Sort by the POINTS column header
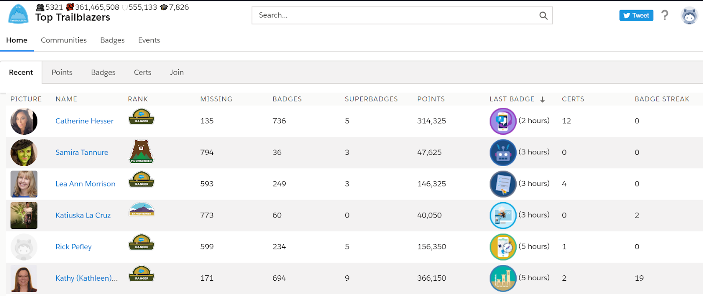Image resolution: width=703 pixels, height=296 pixels. [x=431, y=99]
